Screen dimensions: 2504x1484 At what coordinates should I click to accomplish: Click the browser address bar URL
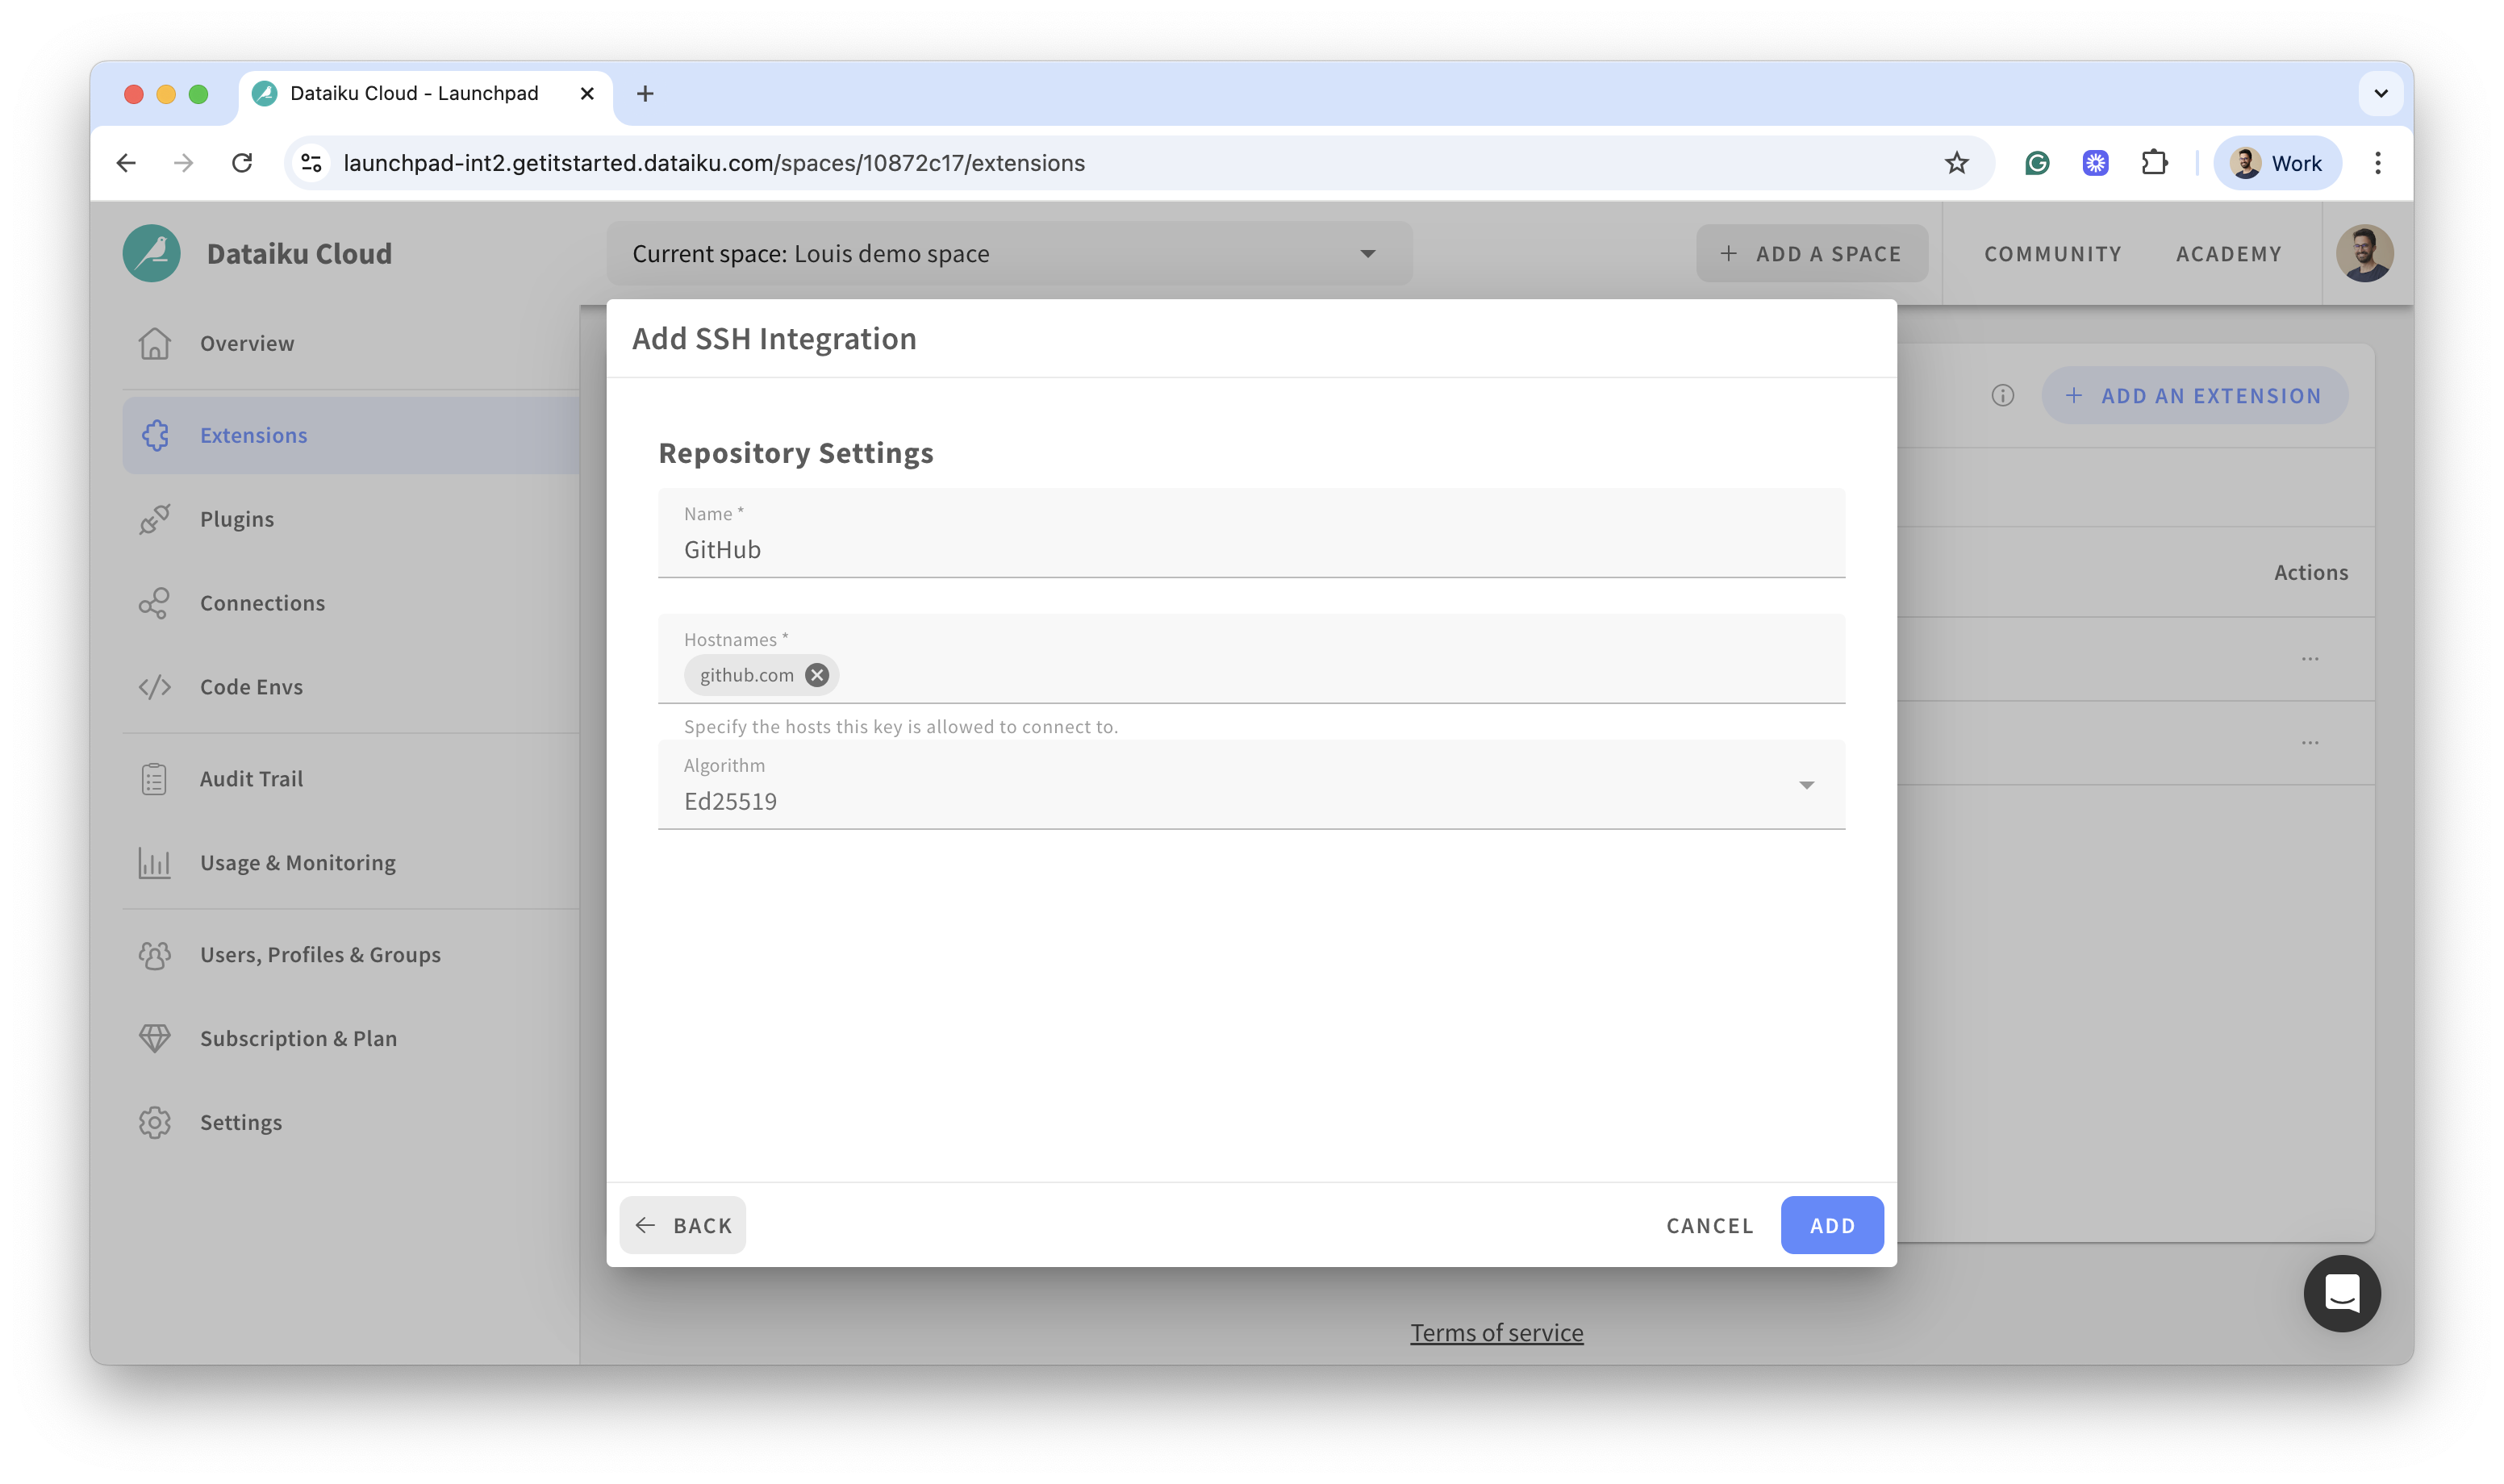(714, 163)
